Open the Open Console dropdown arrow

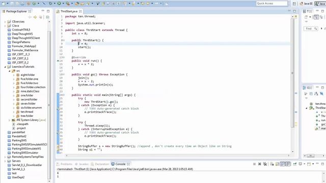(x=313, y=164)
